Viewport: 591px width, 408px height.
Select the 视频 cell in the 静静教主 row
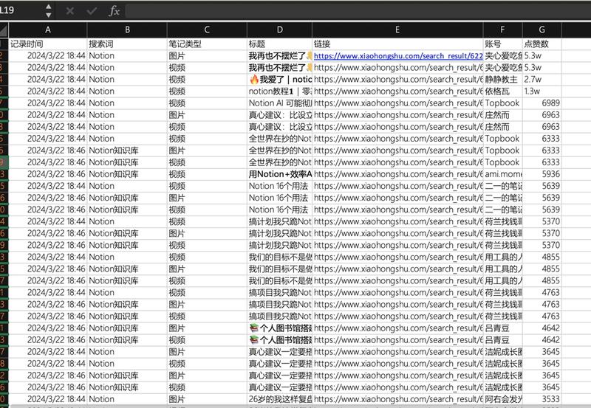click(x=207, y=80)
